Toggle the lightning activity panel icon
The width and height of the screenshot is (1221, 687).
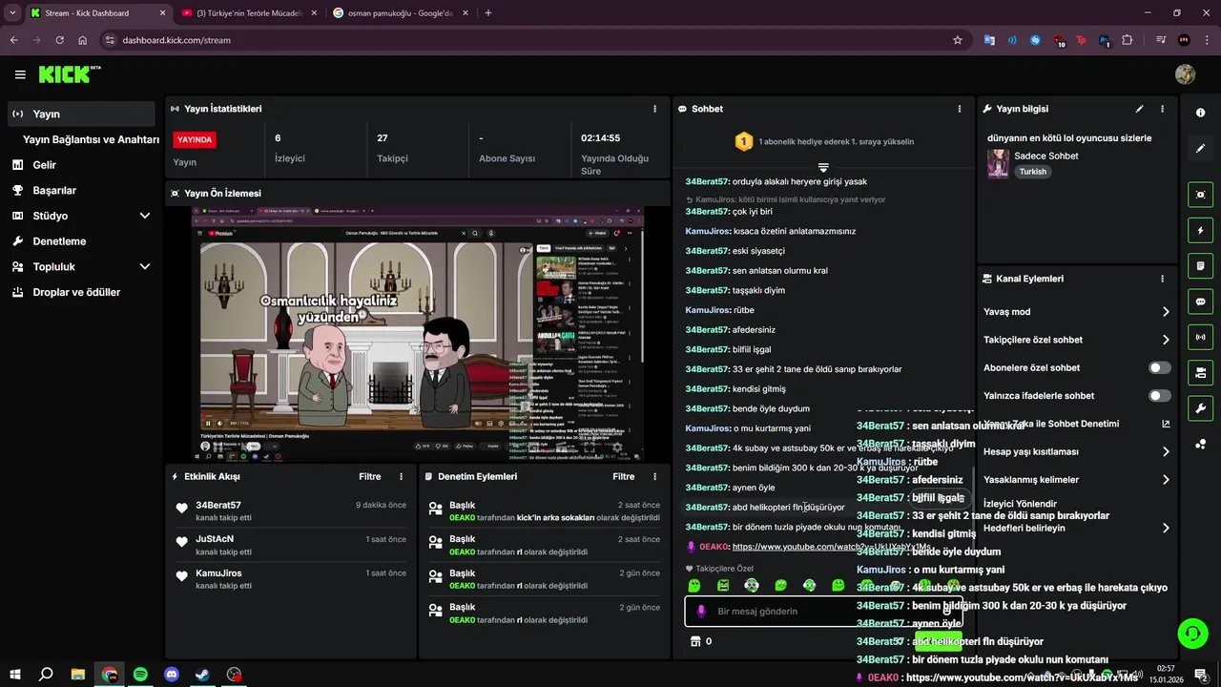1200,230
